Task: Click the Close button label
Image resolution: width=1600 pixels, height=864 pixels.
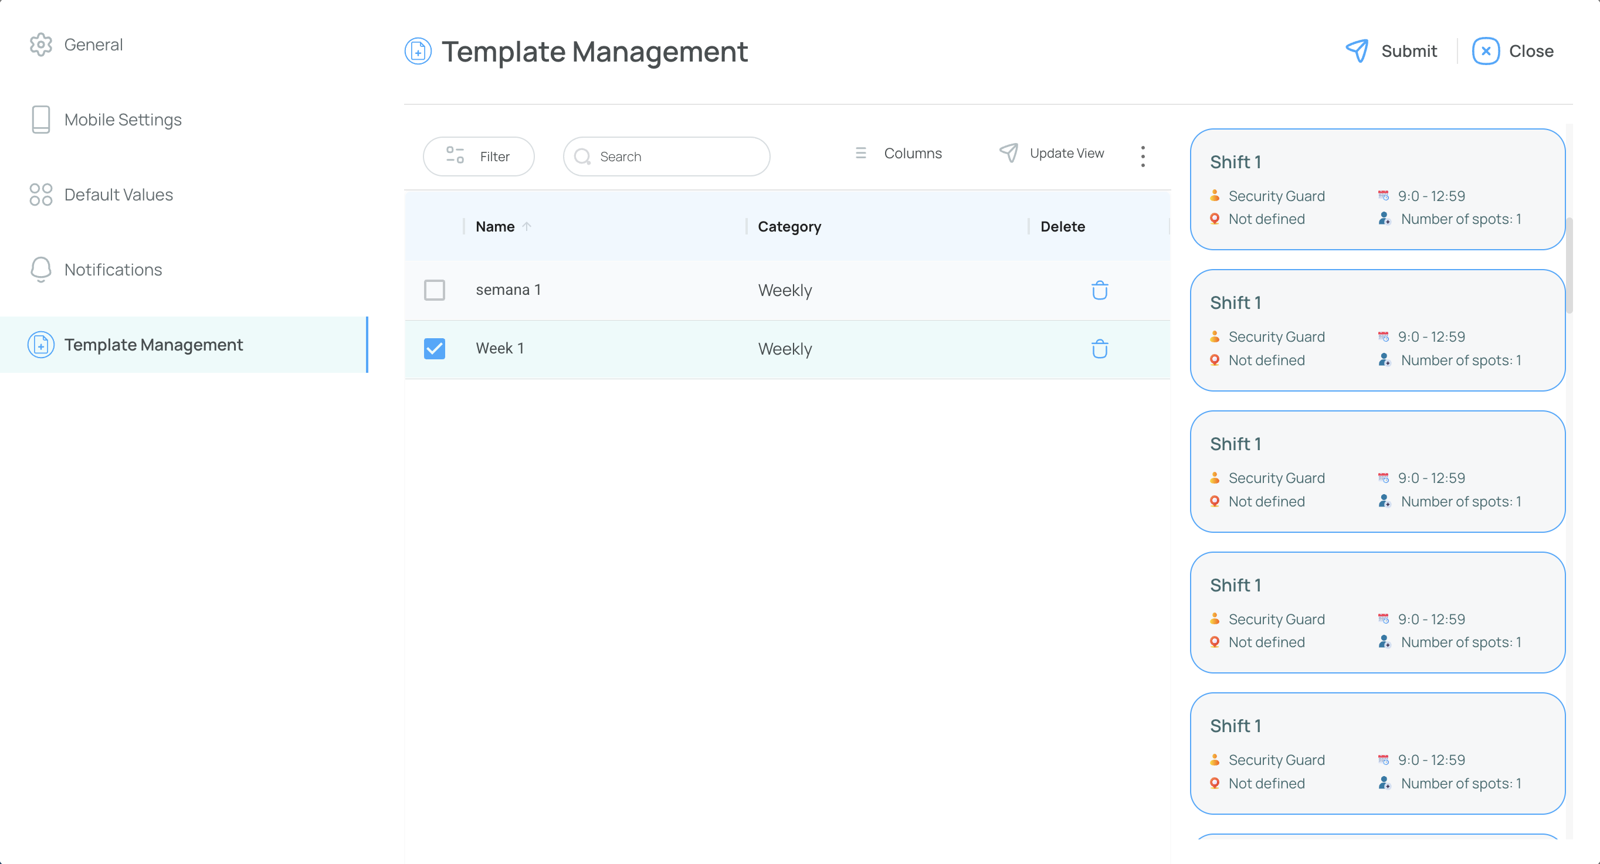Action: (1532, 51)
